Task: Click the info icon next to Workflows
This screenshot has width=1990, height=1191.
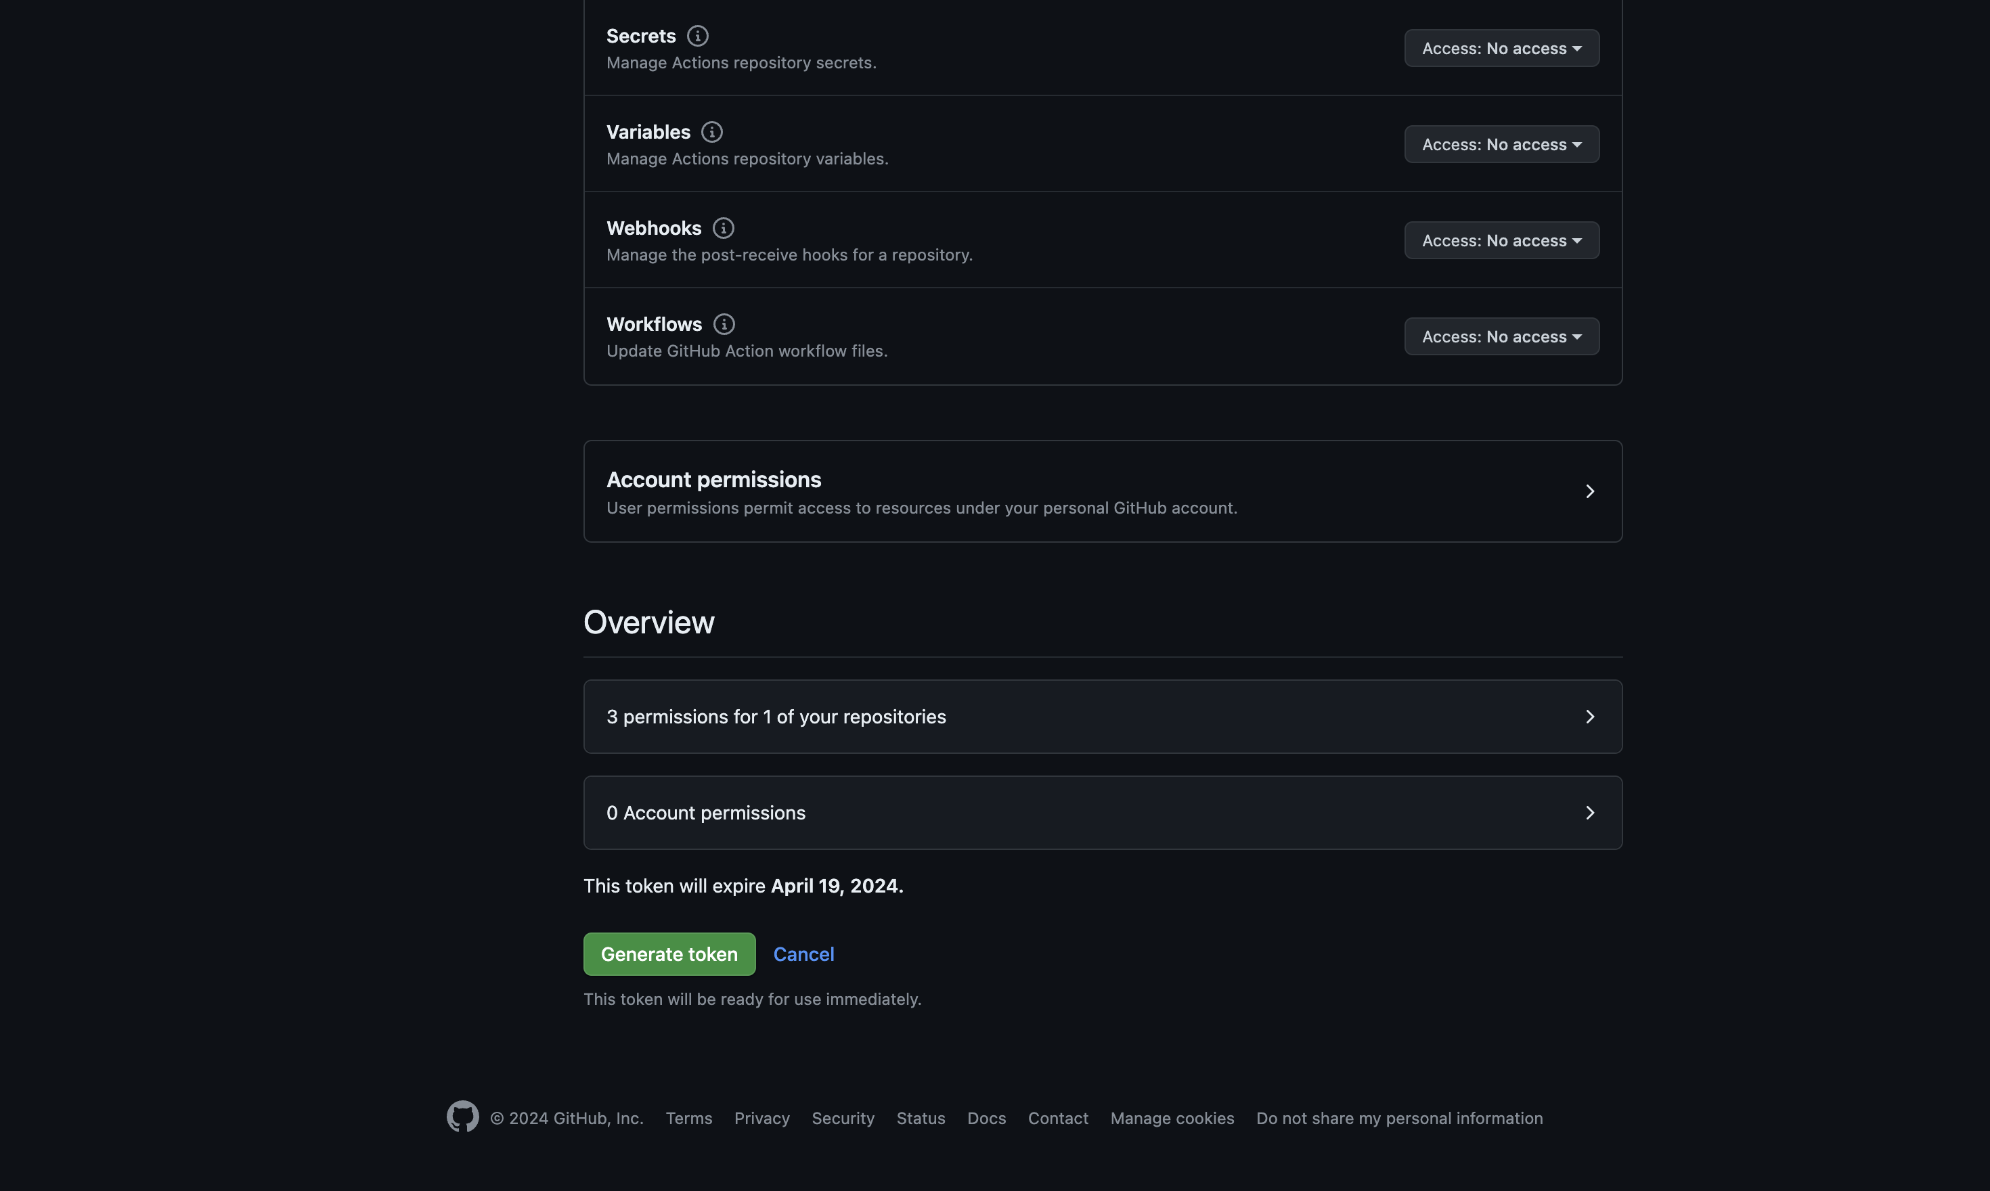Action: (724, 324)
